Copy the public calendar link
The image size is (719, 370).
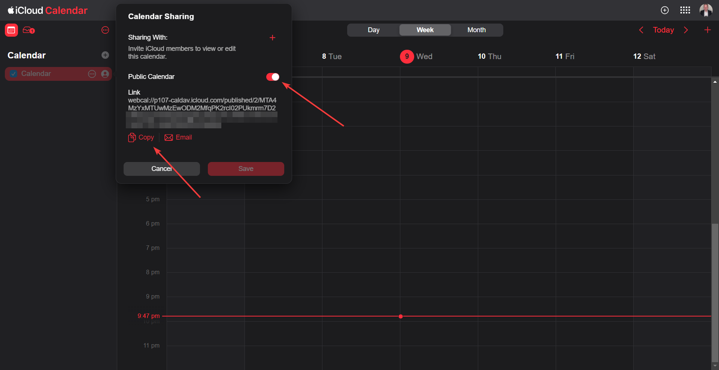click(141, 138)
